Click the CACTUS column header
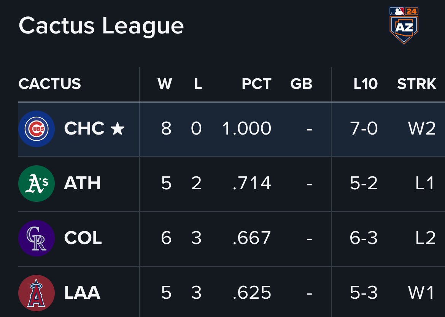The width and height of the screenshot is (445, 317). pos(50,84)
